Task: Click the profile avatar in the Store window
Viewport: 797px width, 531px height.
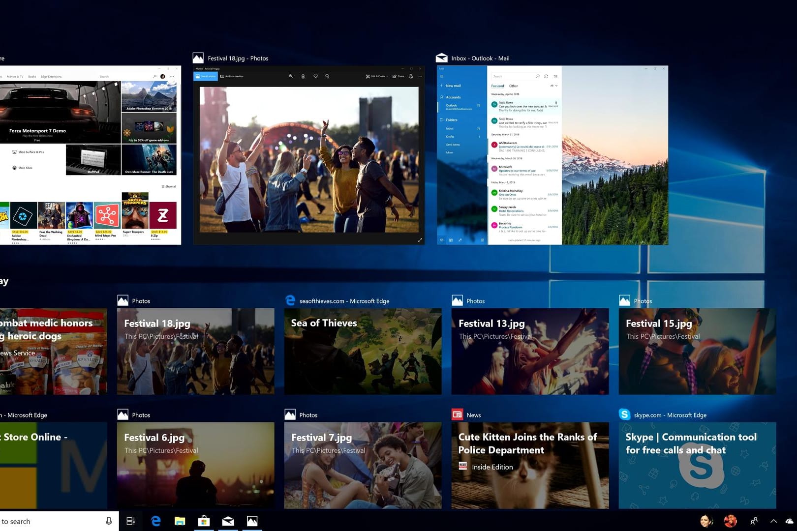Action: point(163,77)
